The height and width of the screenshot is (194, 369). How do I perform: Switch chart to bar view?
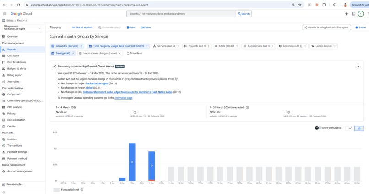point(359,128)
